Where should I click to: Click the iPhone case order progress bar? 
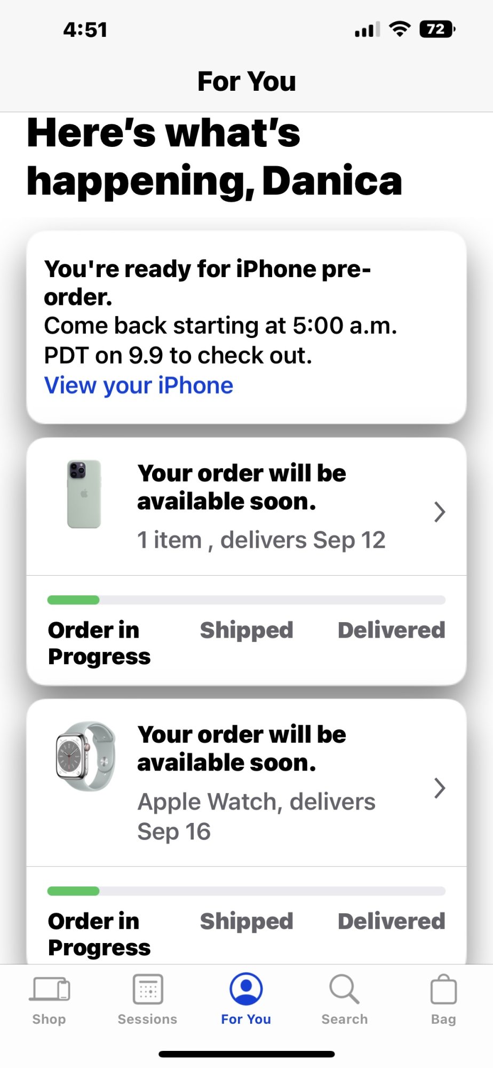(x=246, y=600)
